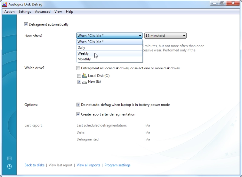This screenshot has width=242, height=177.
Task: Pick Monthly from the frequency list
Action: [110, 59]
